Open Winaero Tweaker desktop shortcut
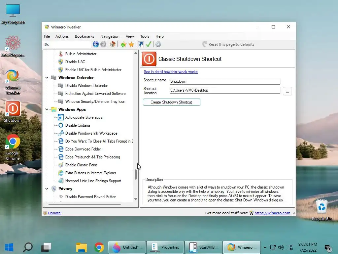Viewport: 338px width, 254px height. pos(13,82)
